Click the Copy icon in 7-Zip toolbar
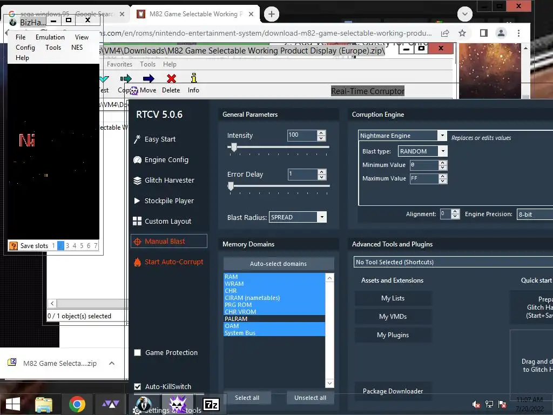The height and width of the screenshot is (415, 553). (x=125, y=78)
